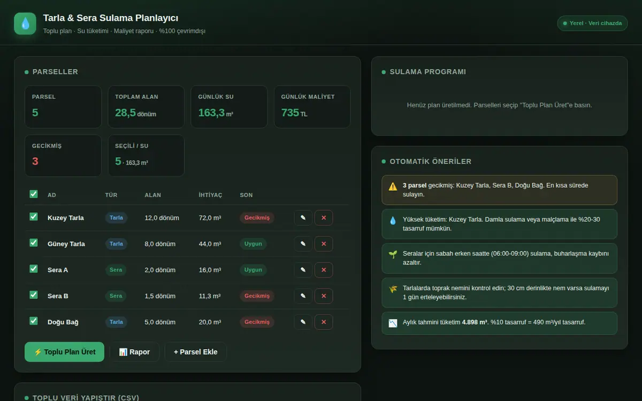The height and width of the screenshot is (401, 642).
Task: Uncheck the Kuzey Tarla row checkbox
Action: [x=34, y=217]
